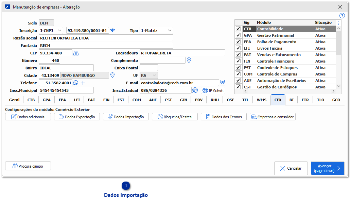Cancel the company edit

point(291,168)
